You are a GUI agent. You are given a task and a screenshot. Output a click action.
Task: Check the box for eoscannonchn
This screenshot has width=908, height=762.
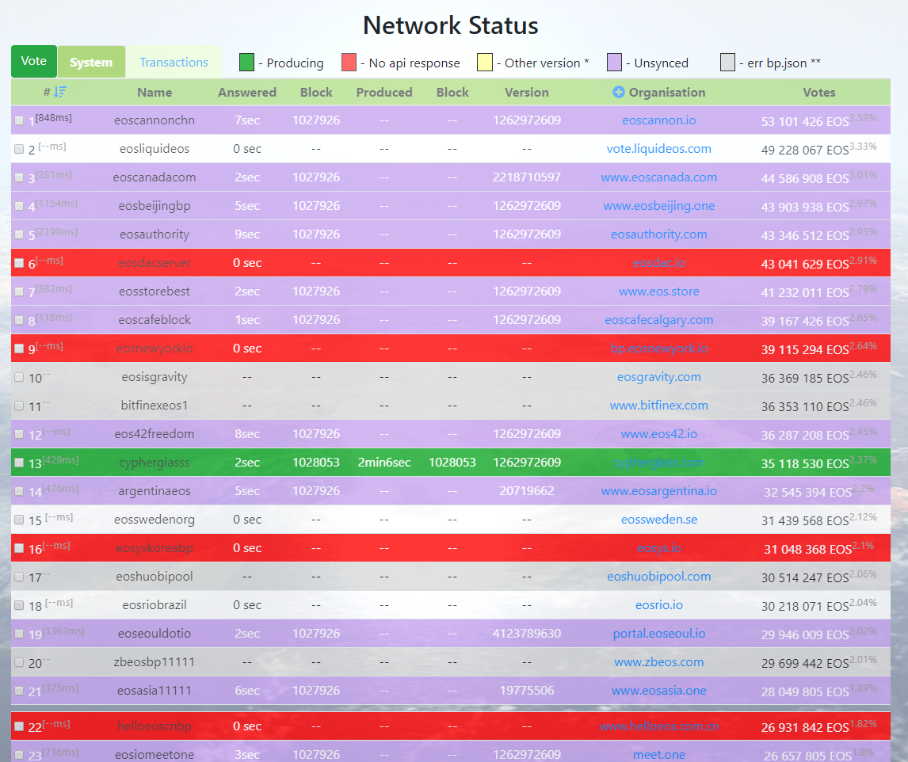[19, 120]
